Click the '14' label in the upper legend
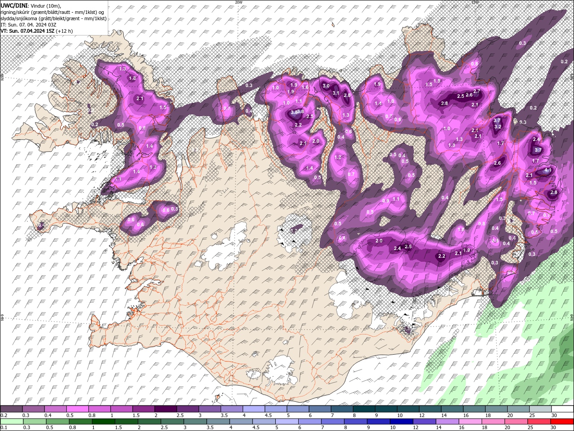Image resolution: width=574 pixels, height=431 pixels. click(x=444, y=415)
